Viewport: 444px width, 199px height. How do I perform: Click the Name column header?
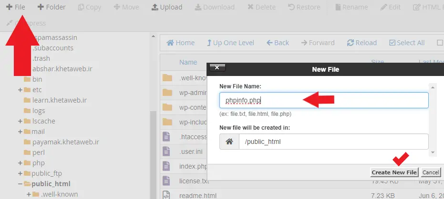coord(188,62)
